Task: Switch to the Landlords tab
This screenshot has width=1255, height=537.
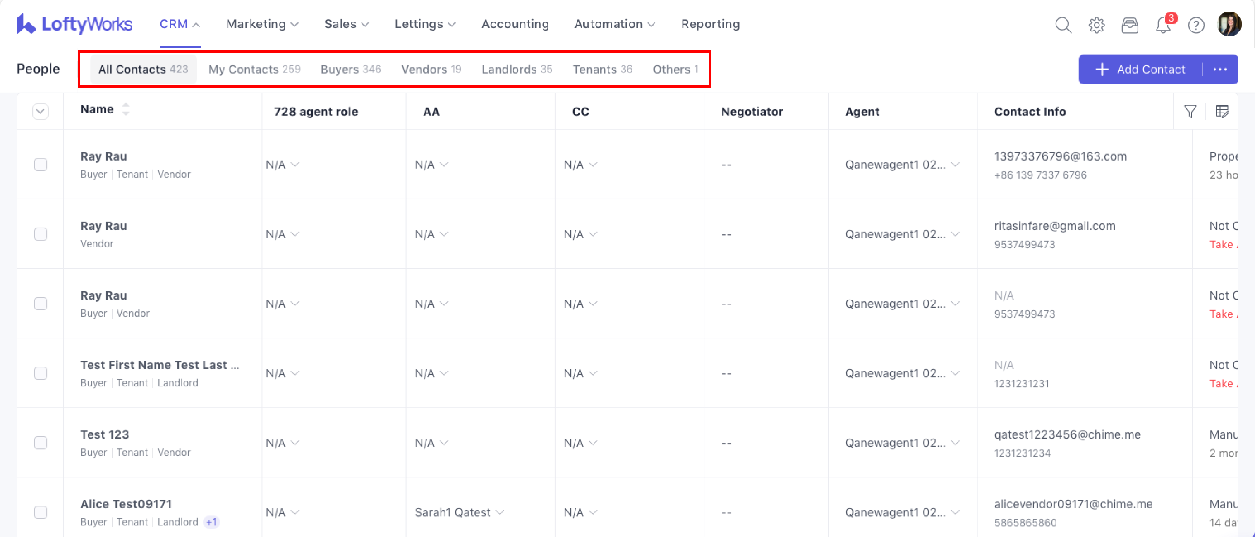Action: (516, 69)
